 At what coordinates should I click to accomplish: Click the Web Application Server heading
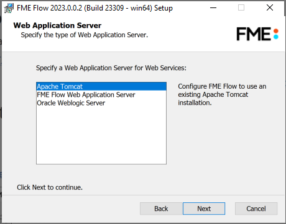pyautogui.click(x=57, y=25)
